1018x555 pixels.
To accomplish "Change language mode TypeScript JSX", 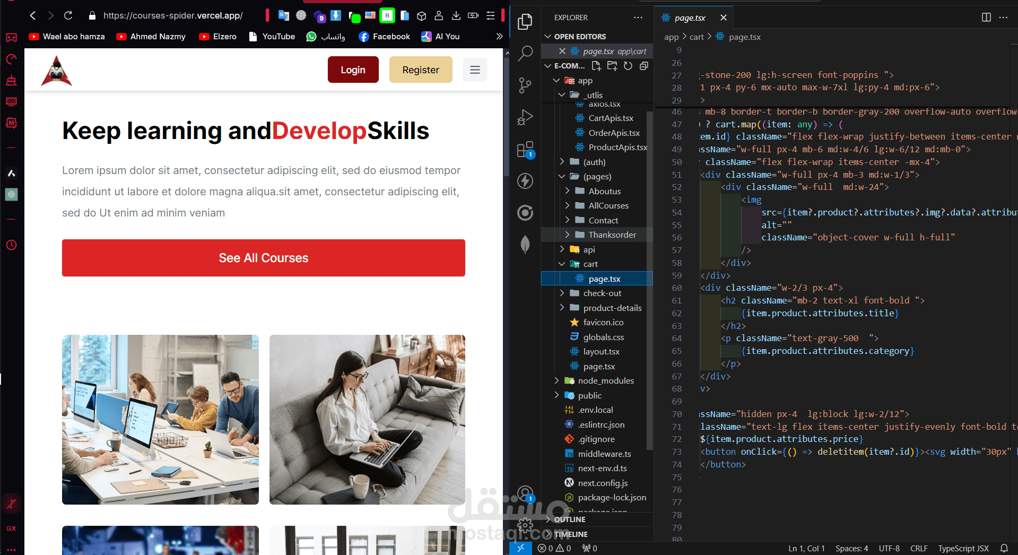I will click(x=963, y=548).
